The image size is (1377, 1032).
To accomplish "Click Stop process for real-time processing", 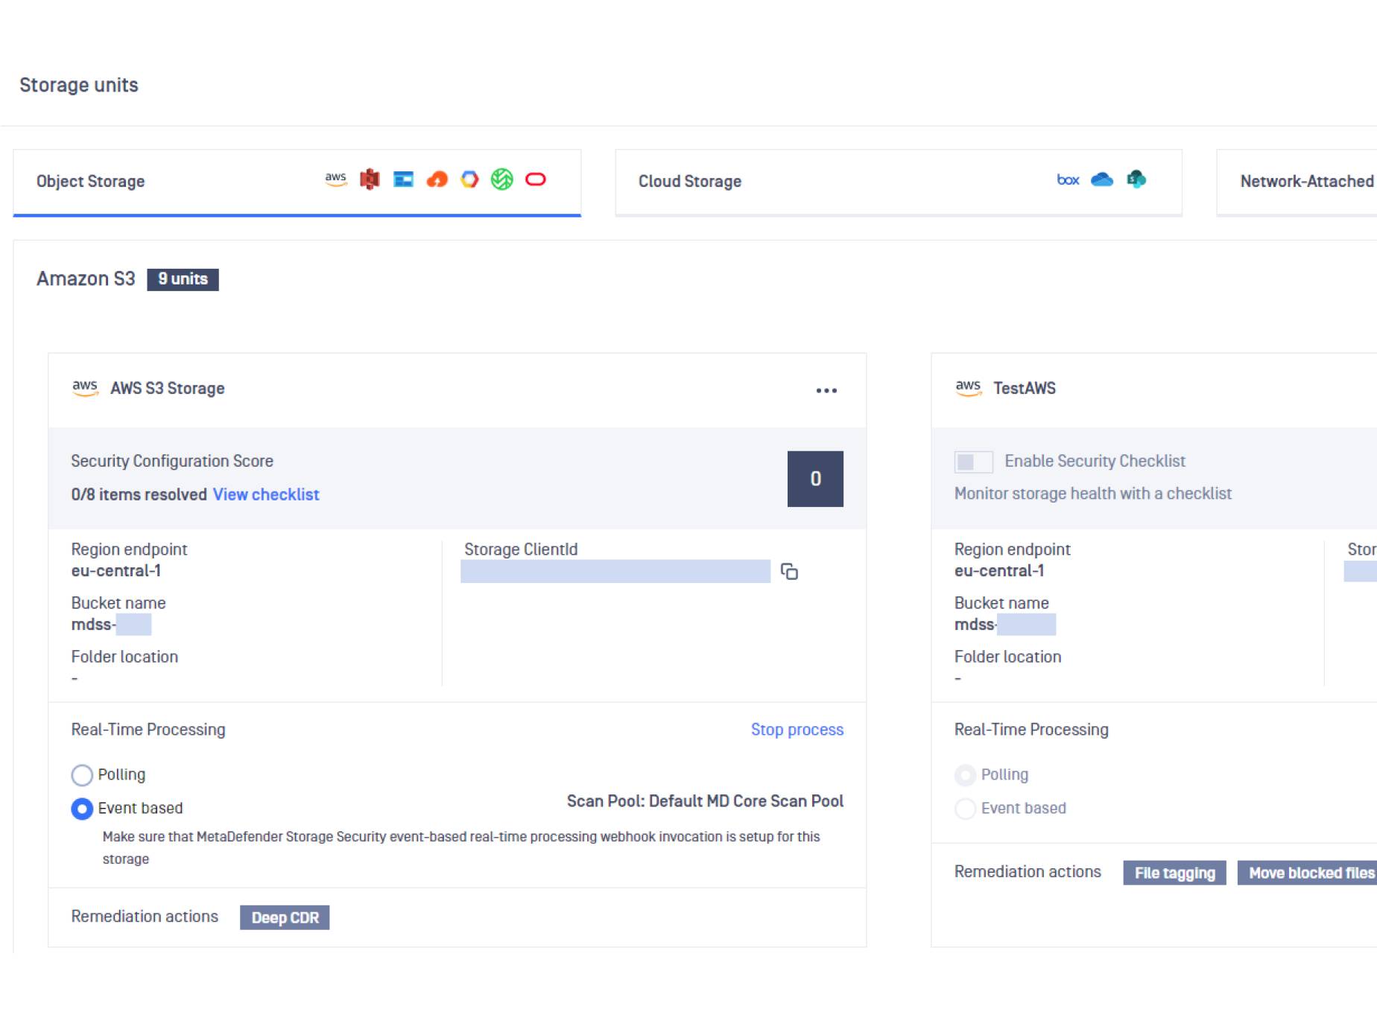I will tap(797, 730).
